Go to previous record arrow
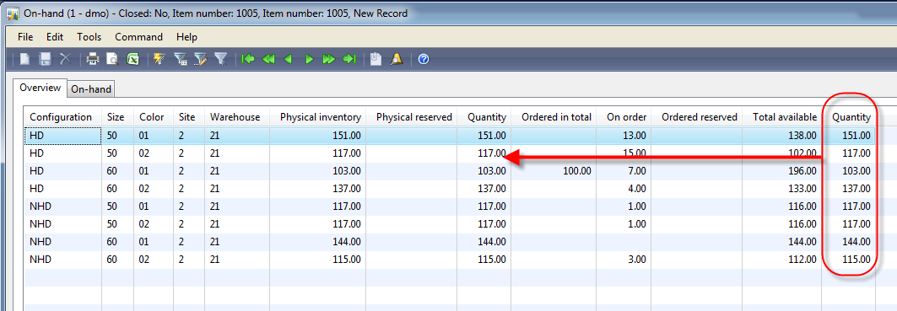 coord(289,59)
